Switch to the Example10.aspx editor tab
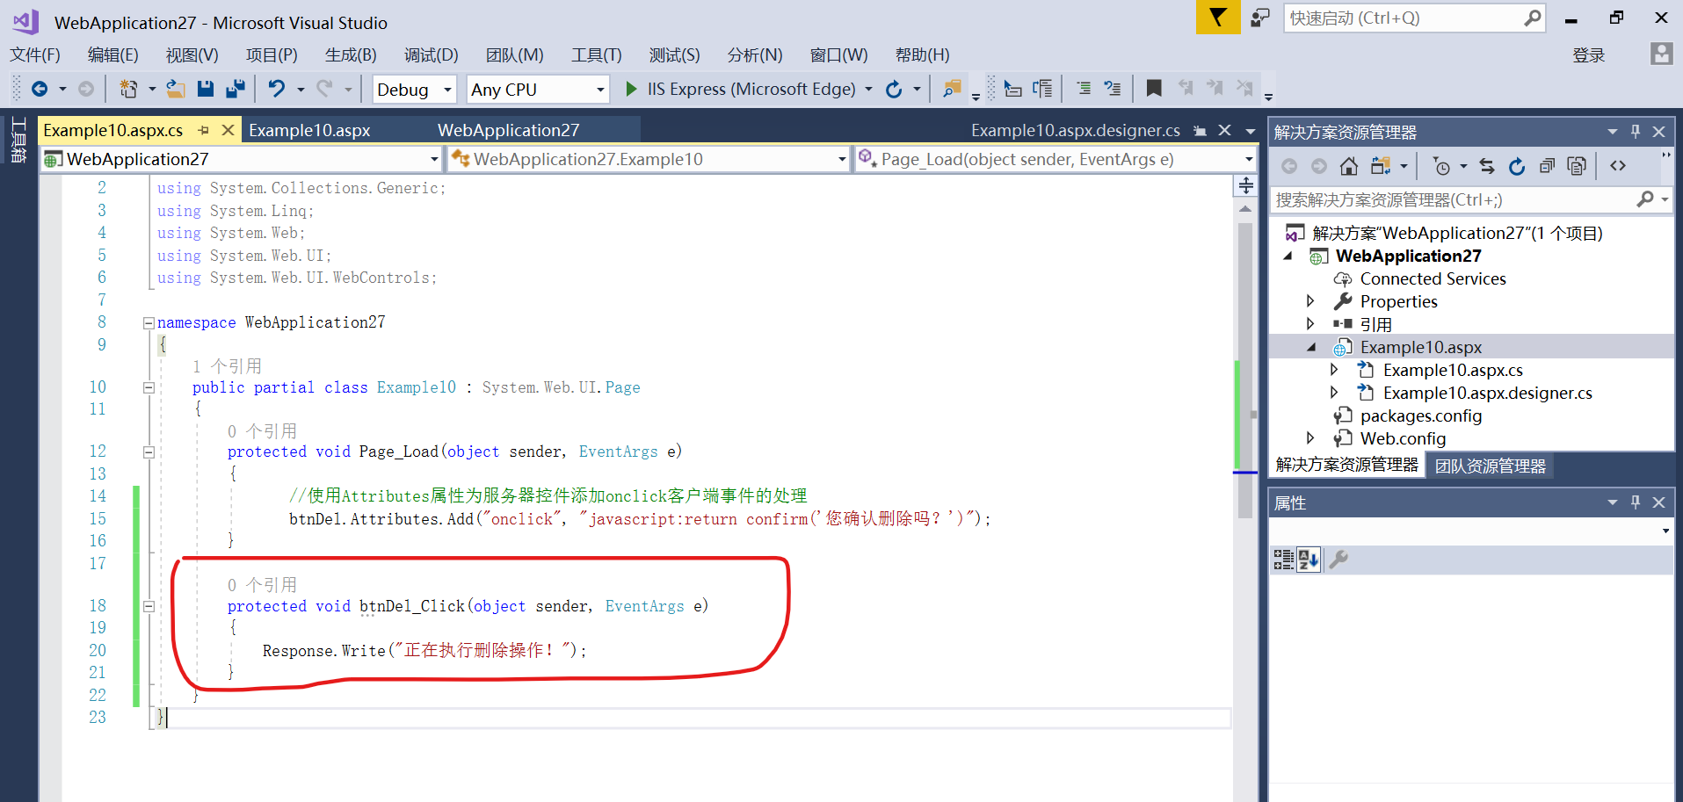This screenshot has width=1683, height=802. (309, 130)
